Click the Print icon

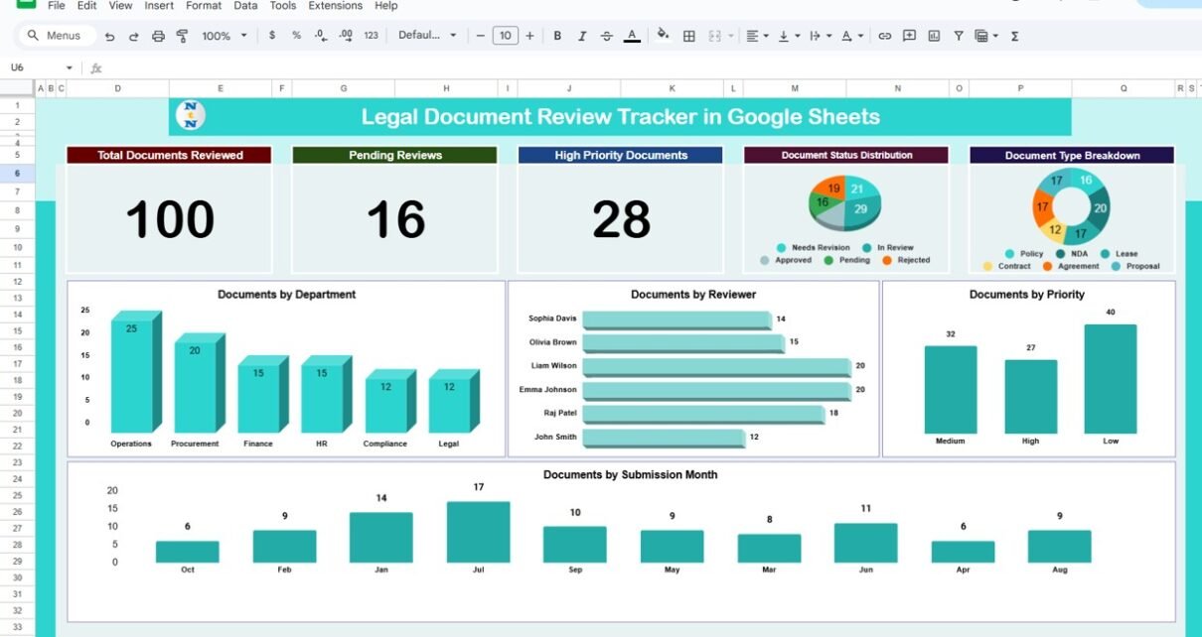point(158,36)
